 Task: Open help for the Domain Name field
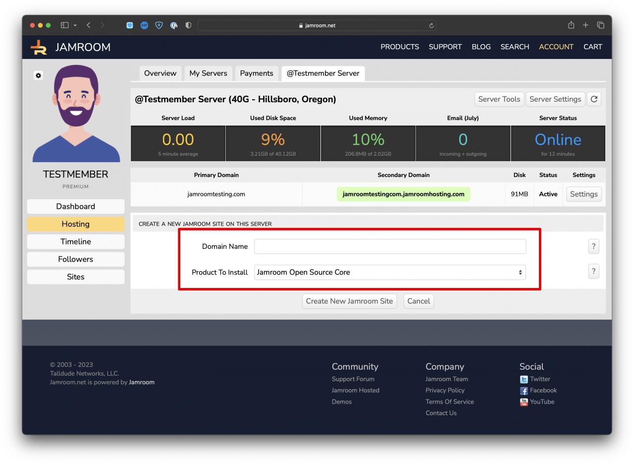point(593,246)
